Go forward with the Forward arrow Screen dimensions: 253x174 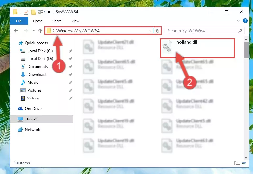pyautogui.click(x=26, y=31)
